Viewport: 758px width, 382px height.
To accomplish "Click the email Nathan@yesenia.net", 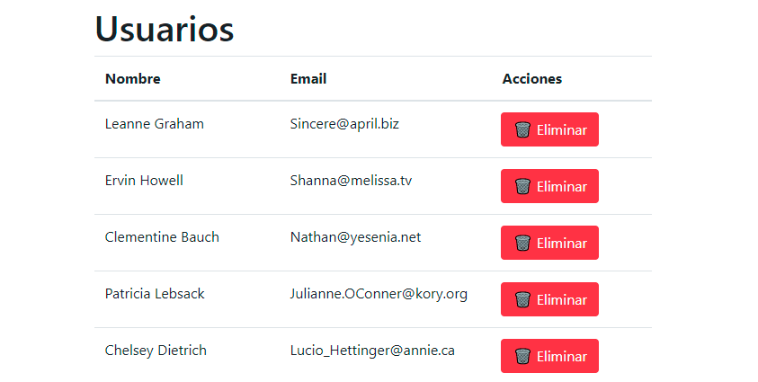I will click(355, 237).
